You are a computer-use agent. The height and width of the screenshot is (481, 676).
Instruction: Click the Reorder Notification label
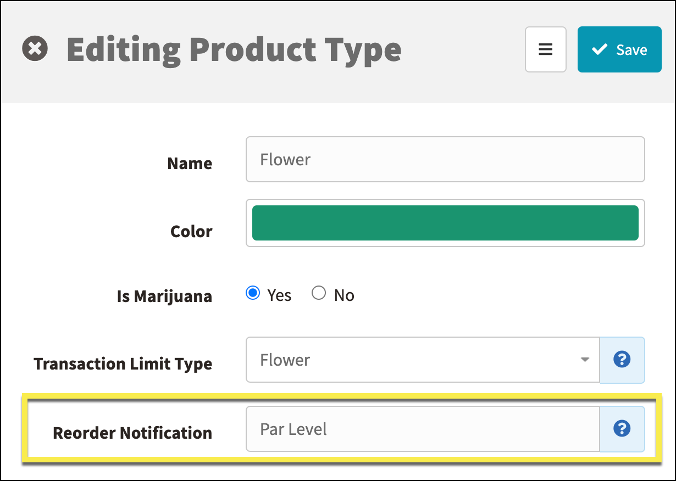pos(132,433)
